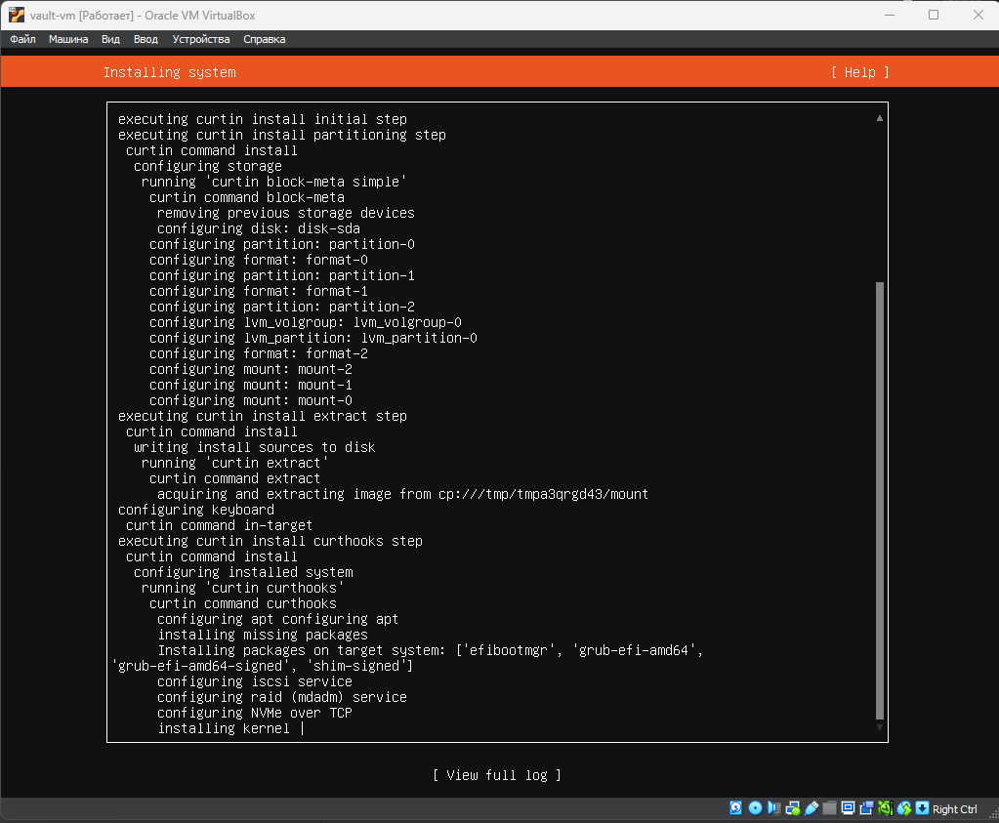Click the 'installing kernel' log line

click(x=224, y=728)
